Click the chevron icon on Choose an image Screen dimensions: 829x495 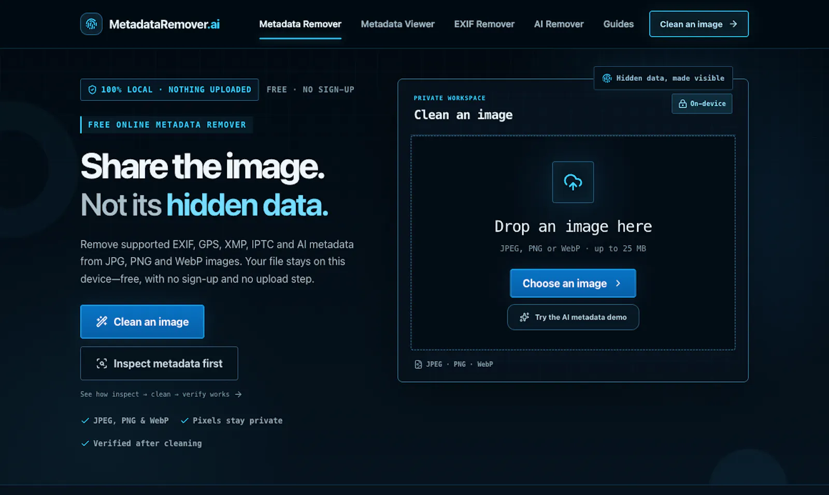pos(618,283)
